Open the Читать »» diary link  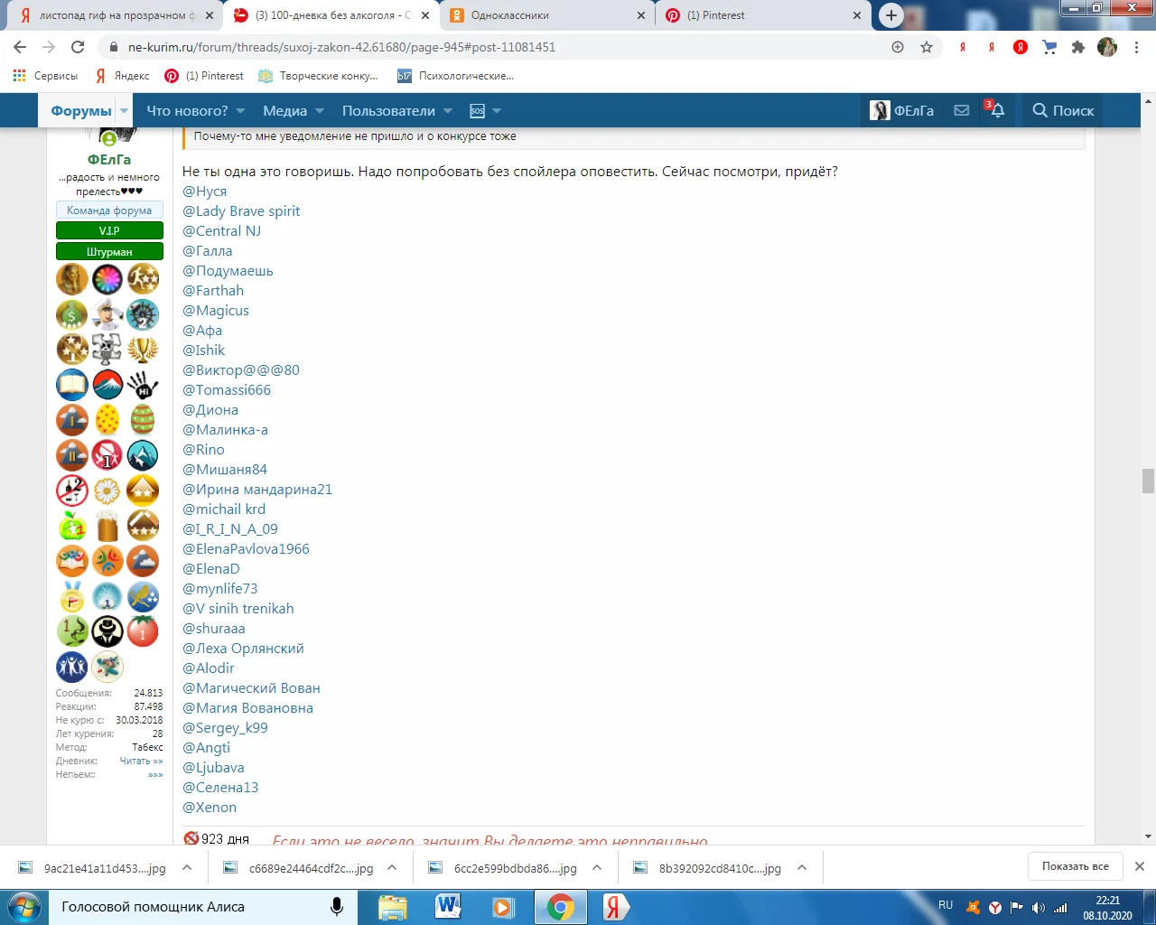click(x=142, y=761)
